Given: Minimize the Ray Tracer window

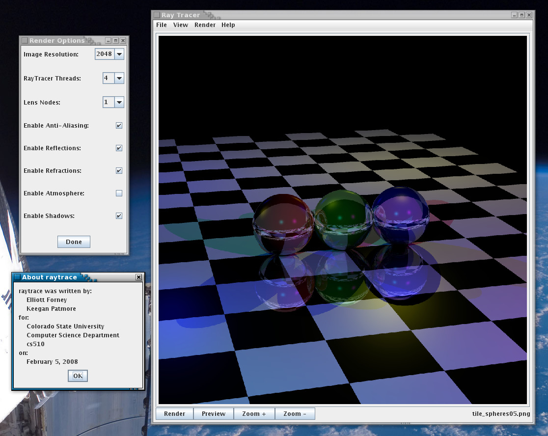Looking at the screenshot, I should [515, 15].
